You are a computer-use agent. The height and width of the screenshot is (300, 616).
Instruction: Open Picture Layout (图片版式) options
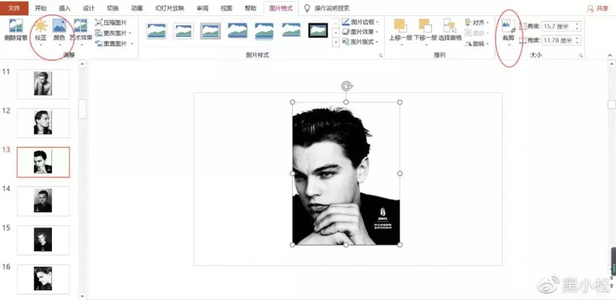click(360, 42)
